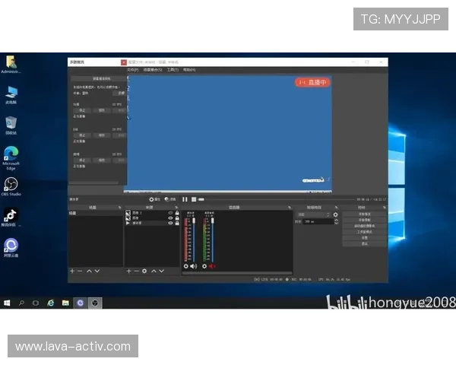
Task: Open the 文件(F) menu
Action: [x=132, y=69]
